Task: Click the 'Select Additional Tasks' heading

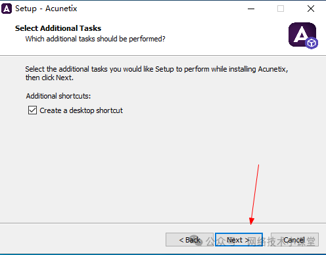Action: 58,28
